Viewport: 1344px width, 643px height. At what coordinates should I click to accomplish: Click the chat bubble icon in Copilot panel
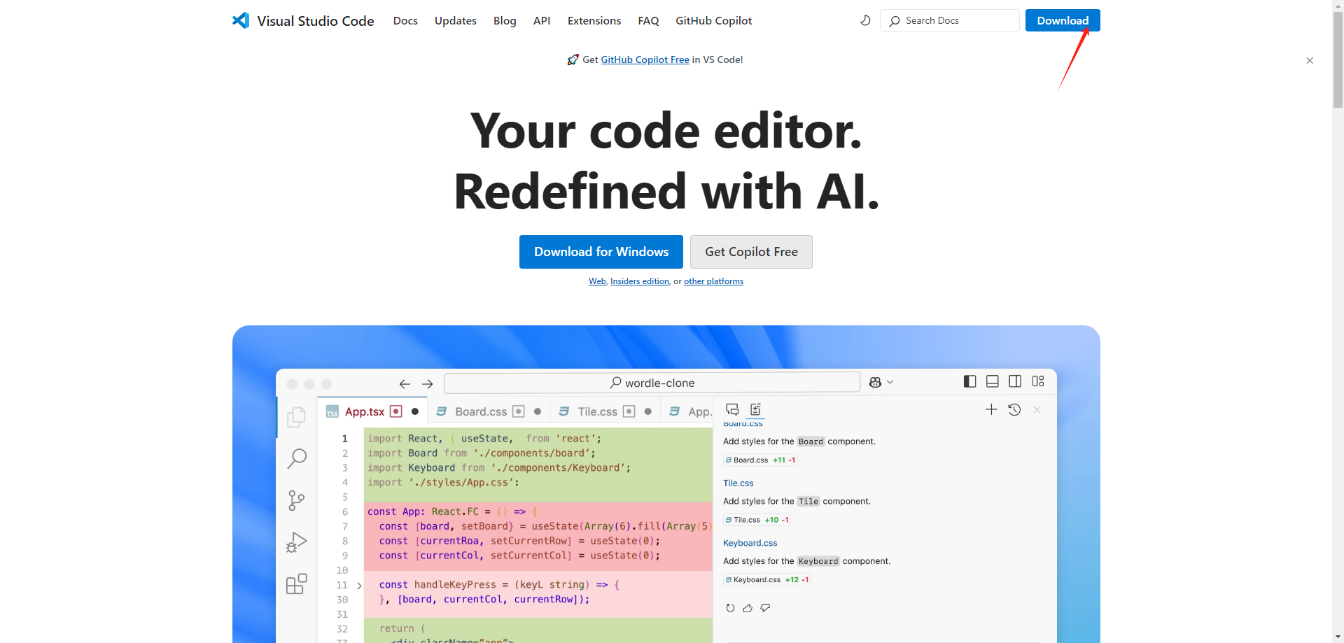tap(732, 409)
